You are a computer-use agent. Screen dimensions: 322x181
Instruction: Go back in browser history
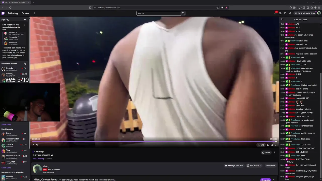(3, 8)
